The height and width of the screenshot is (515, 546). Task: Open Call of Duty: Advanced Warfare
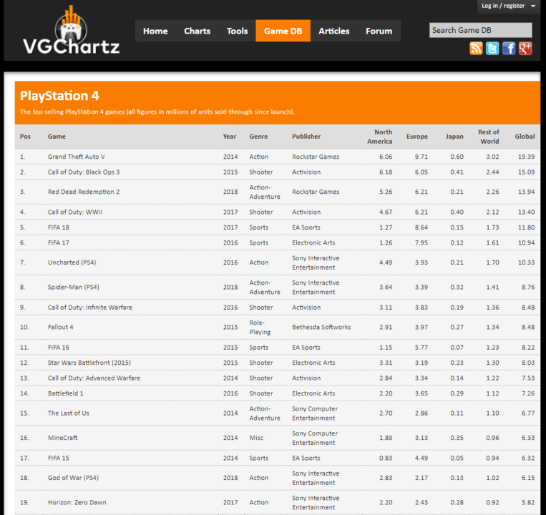94,378
